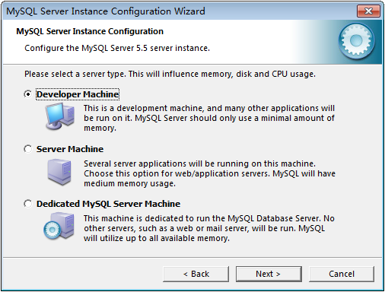Click the Server Machine label text

[x=70, y=149]
